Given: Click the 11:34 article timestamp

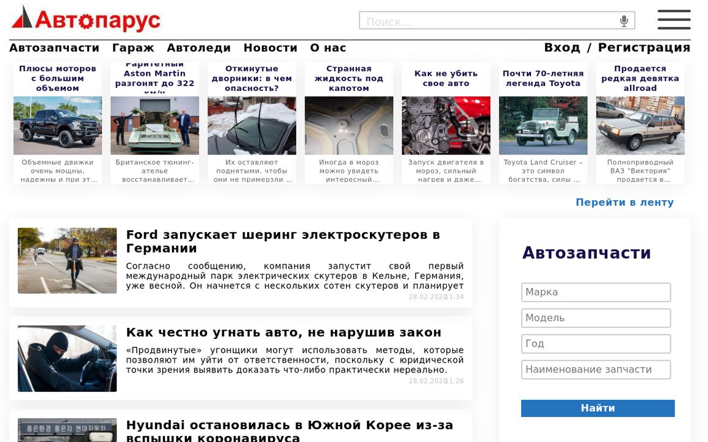Looking at the screenshot, I should 454,297.
